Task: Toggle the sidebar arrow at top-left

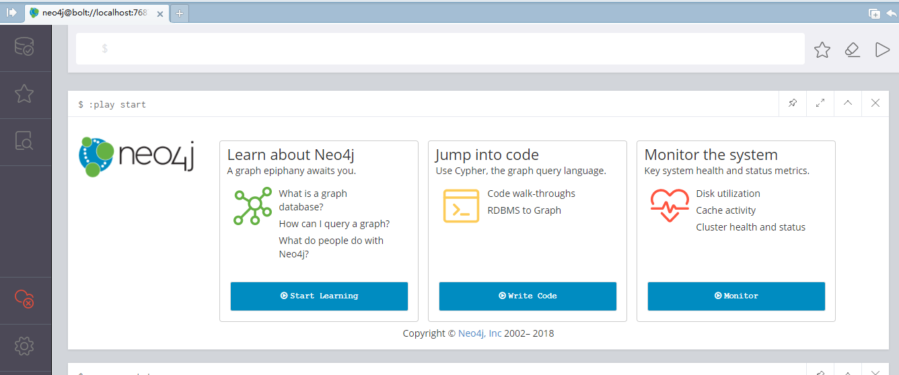Action: 11,13
